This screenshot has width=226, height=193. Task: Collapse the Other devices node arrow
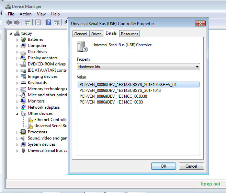(17, 114)
